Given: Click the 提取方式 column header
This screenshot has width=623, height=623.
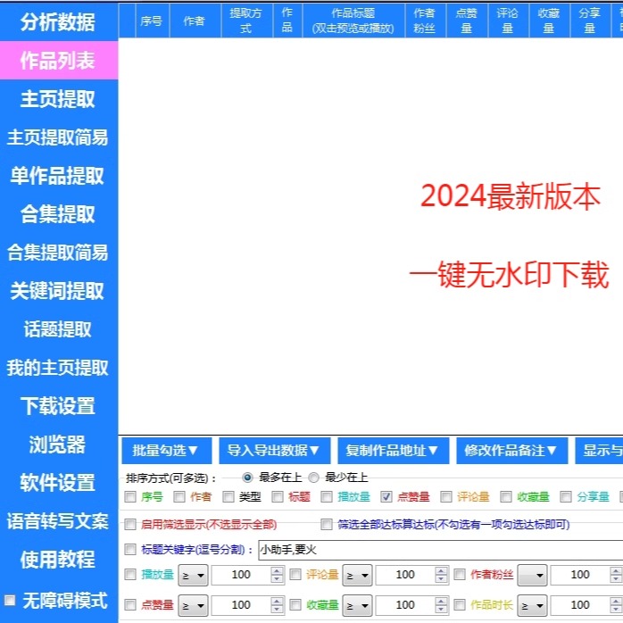Looking at the screenshot, I should coord(246,21).
